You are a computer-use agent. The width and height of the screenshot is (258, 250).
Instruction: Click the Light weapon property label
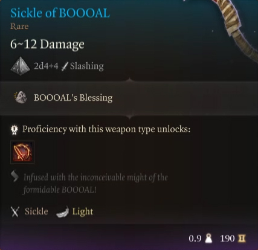click(x=83, y=211)
